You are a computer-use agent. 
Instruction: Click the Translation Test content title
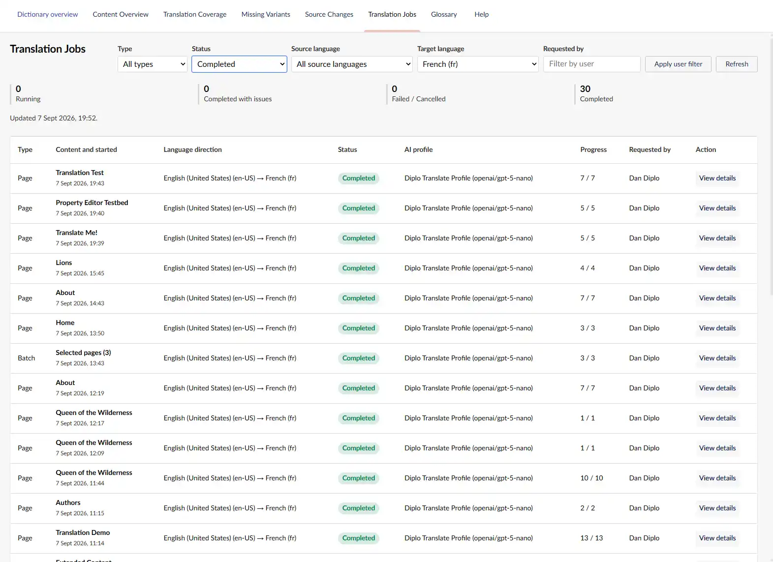coord(80,173)
